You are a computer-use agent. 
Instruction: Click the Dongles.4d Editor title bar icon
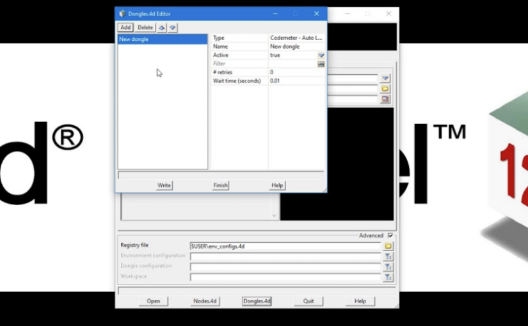click(x=122, y=14)
